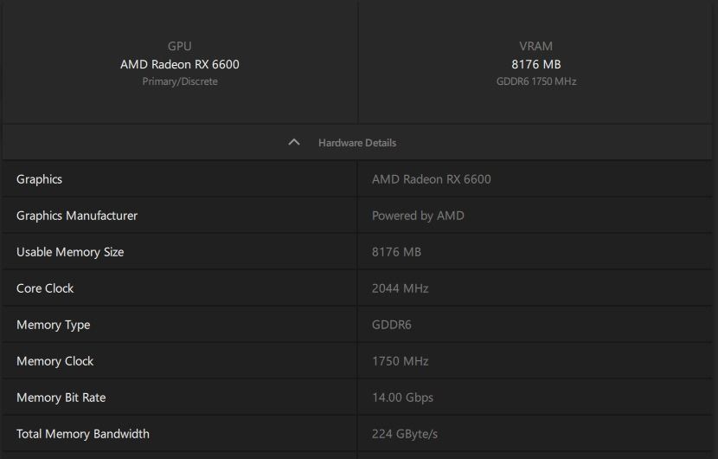Select the Core Clock row
The image size is (718, 459).
357,288
